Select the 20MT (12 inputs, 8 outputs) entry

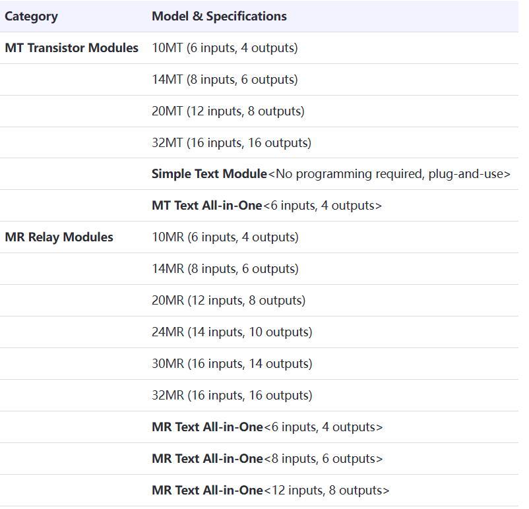(x=228, y=111)
